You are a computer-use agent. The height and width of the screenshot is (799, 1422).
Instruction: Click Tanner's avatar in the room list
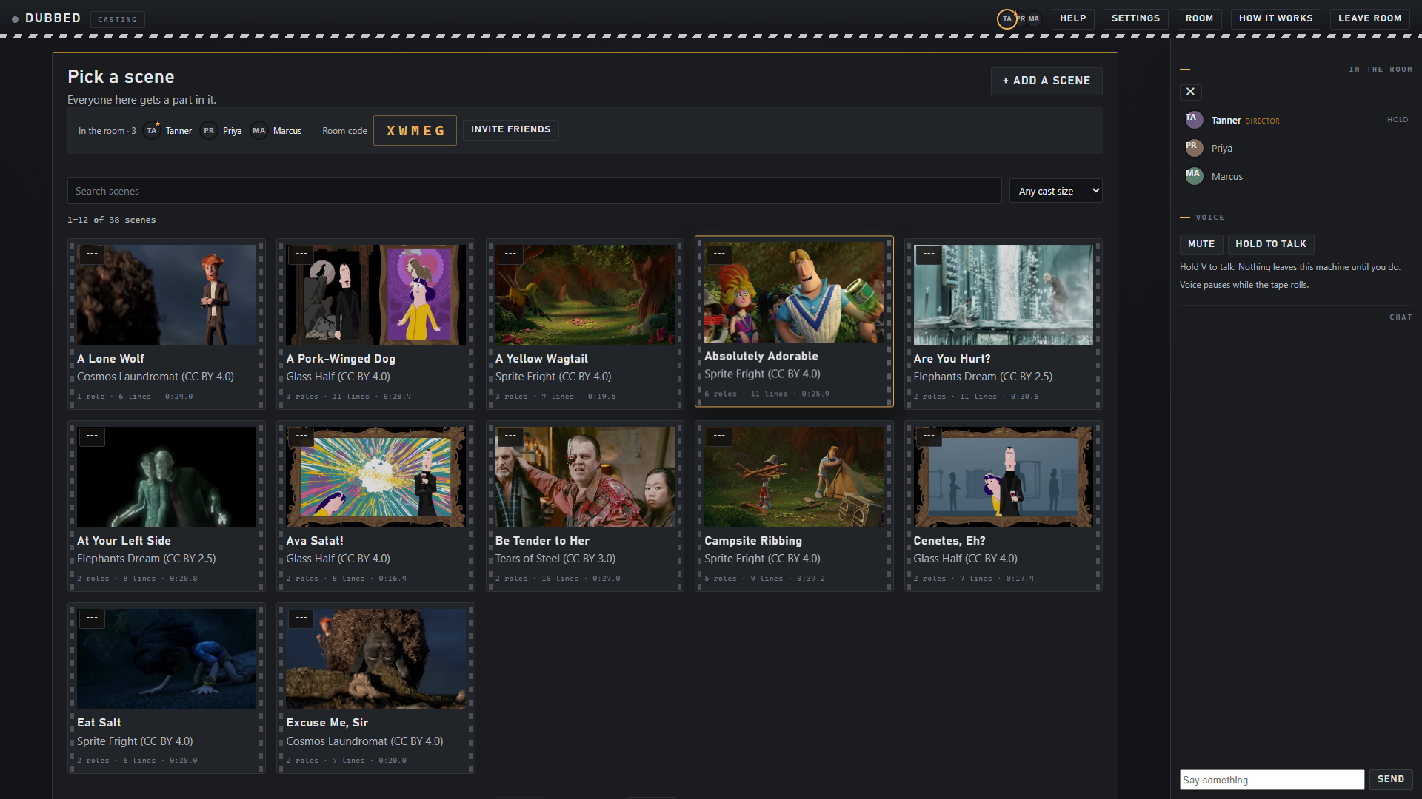1194,120
